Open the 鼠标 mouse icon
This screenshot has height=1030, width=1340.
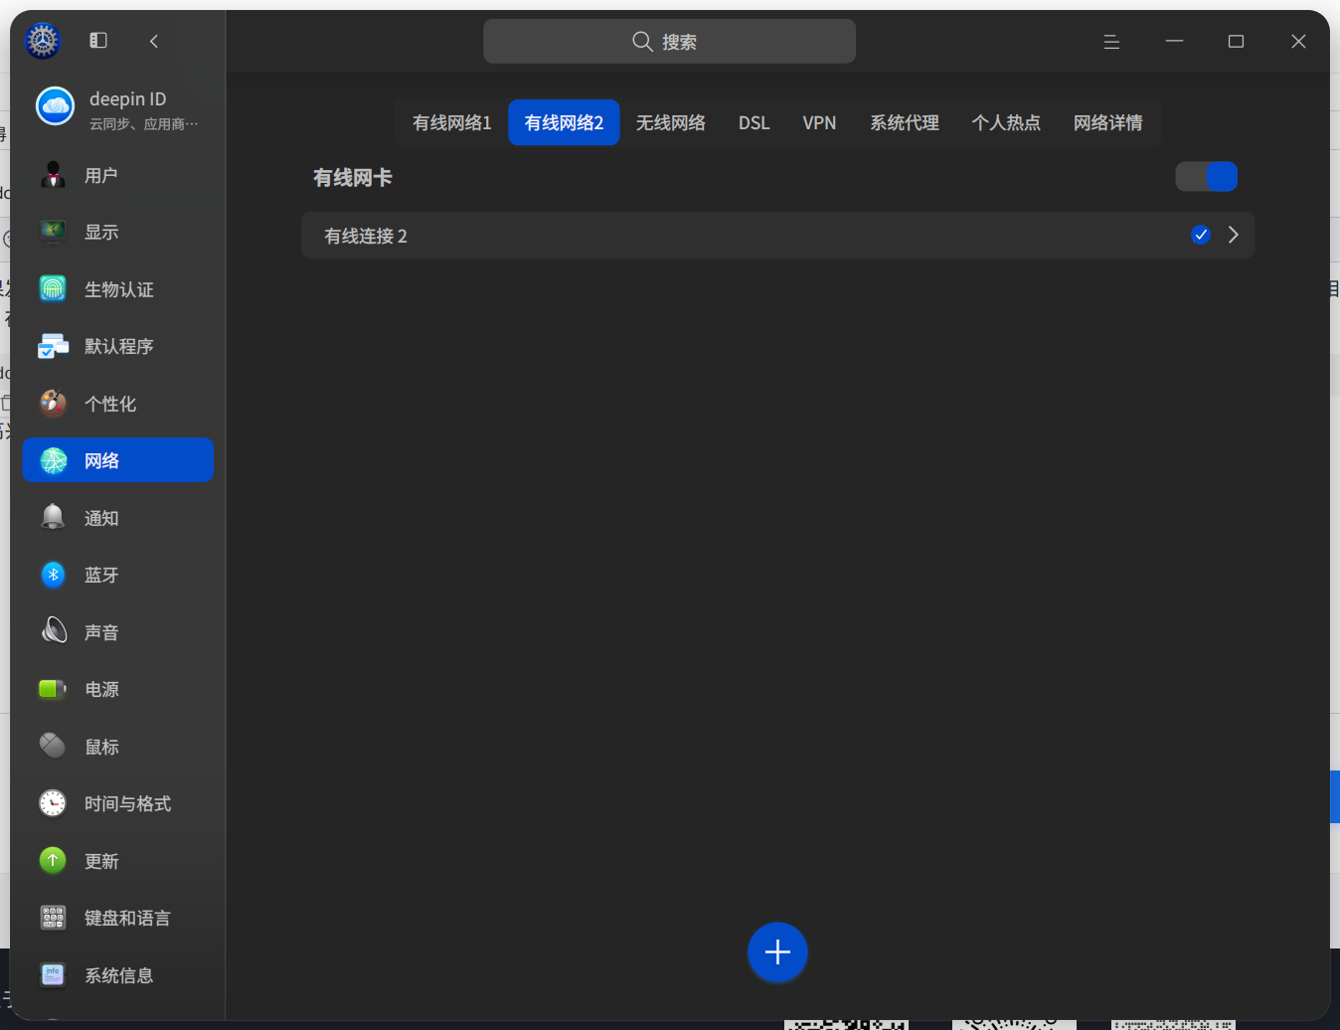[x=53, y=747]
